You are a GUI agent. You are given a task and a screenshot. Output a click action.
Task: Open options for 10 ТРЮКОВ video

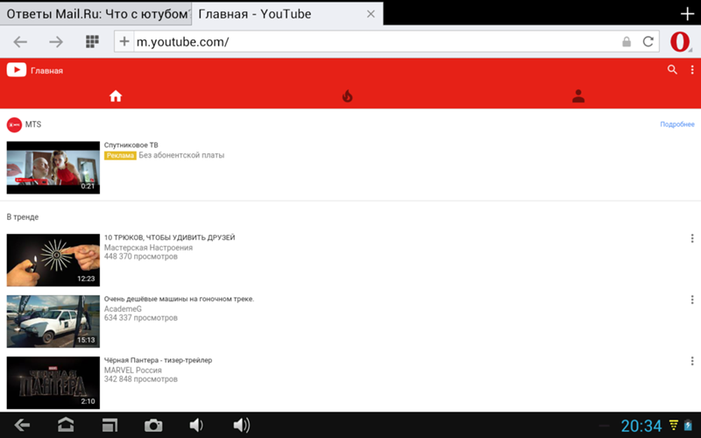point(691,238)
